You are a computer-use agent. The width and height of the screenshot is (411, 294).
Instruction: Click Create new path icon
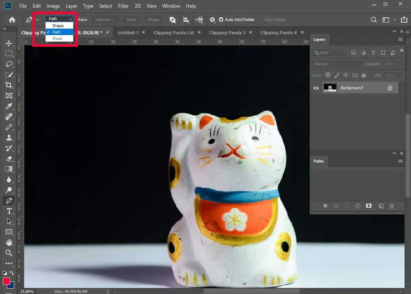coord(381,206)
